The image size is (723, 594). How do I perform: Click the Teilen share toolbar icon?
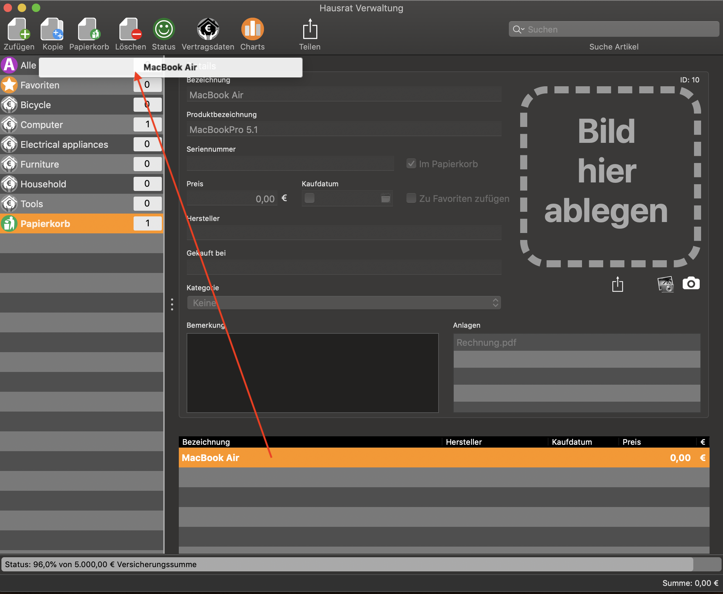(x=310, y=29)
